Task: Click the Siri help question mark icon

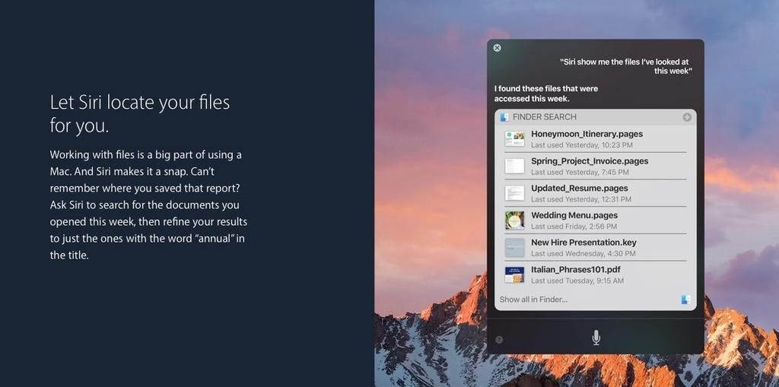Action: 499,339
